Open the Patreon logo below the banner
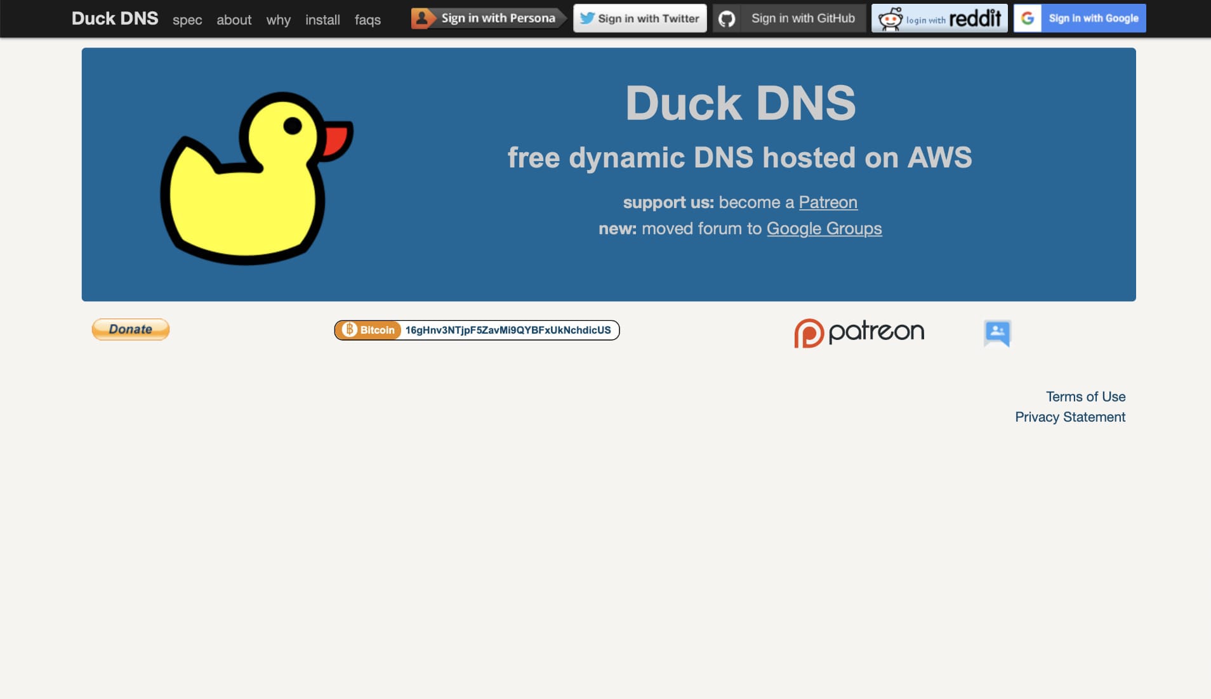This screenshot has width=1211, height=699. [x=859, y=332]
